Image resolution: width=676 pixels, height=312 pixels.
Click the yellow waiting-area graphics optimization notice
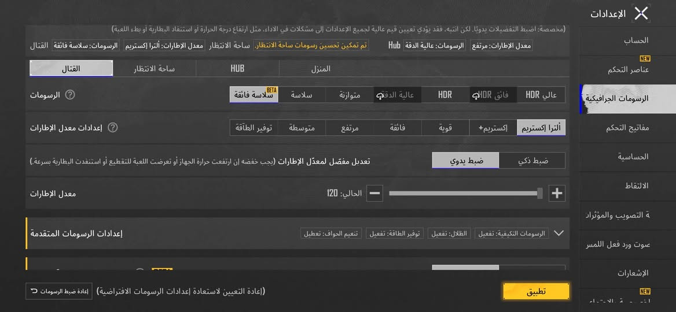tap(311, 46)
